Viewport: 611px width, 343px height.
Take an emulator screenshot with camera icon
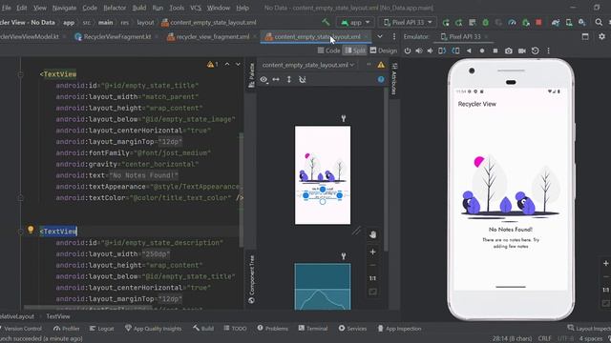(x=509, y=50)
